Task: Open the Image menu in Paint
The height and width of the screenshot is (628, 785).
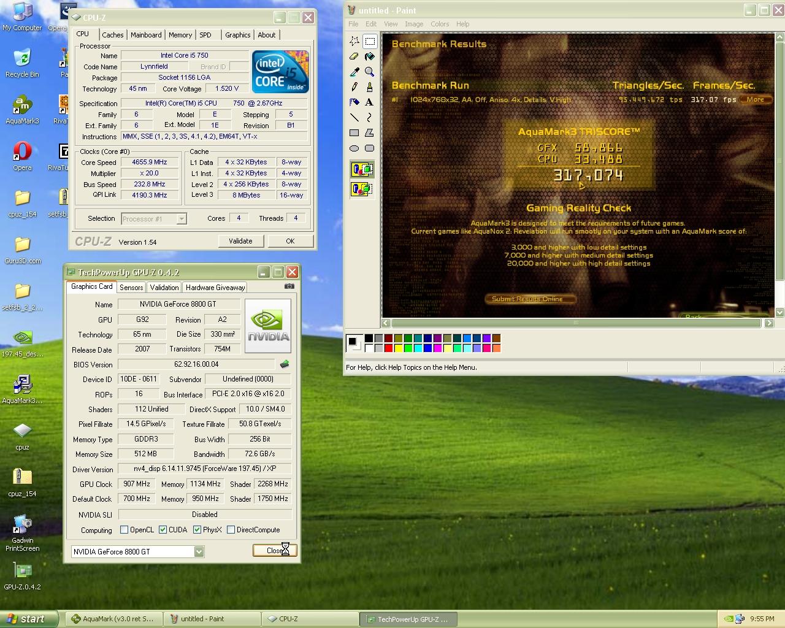Action: pos(414,24)
